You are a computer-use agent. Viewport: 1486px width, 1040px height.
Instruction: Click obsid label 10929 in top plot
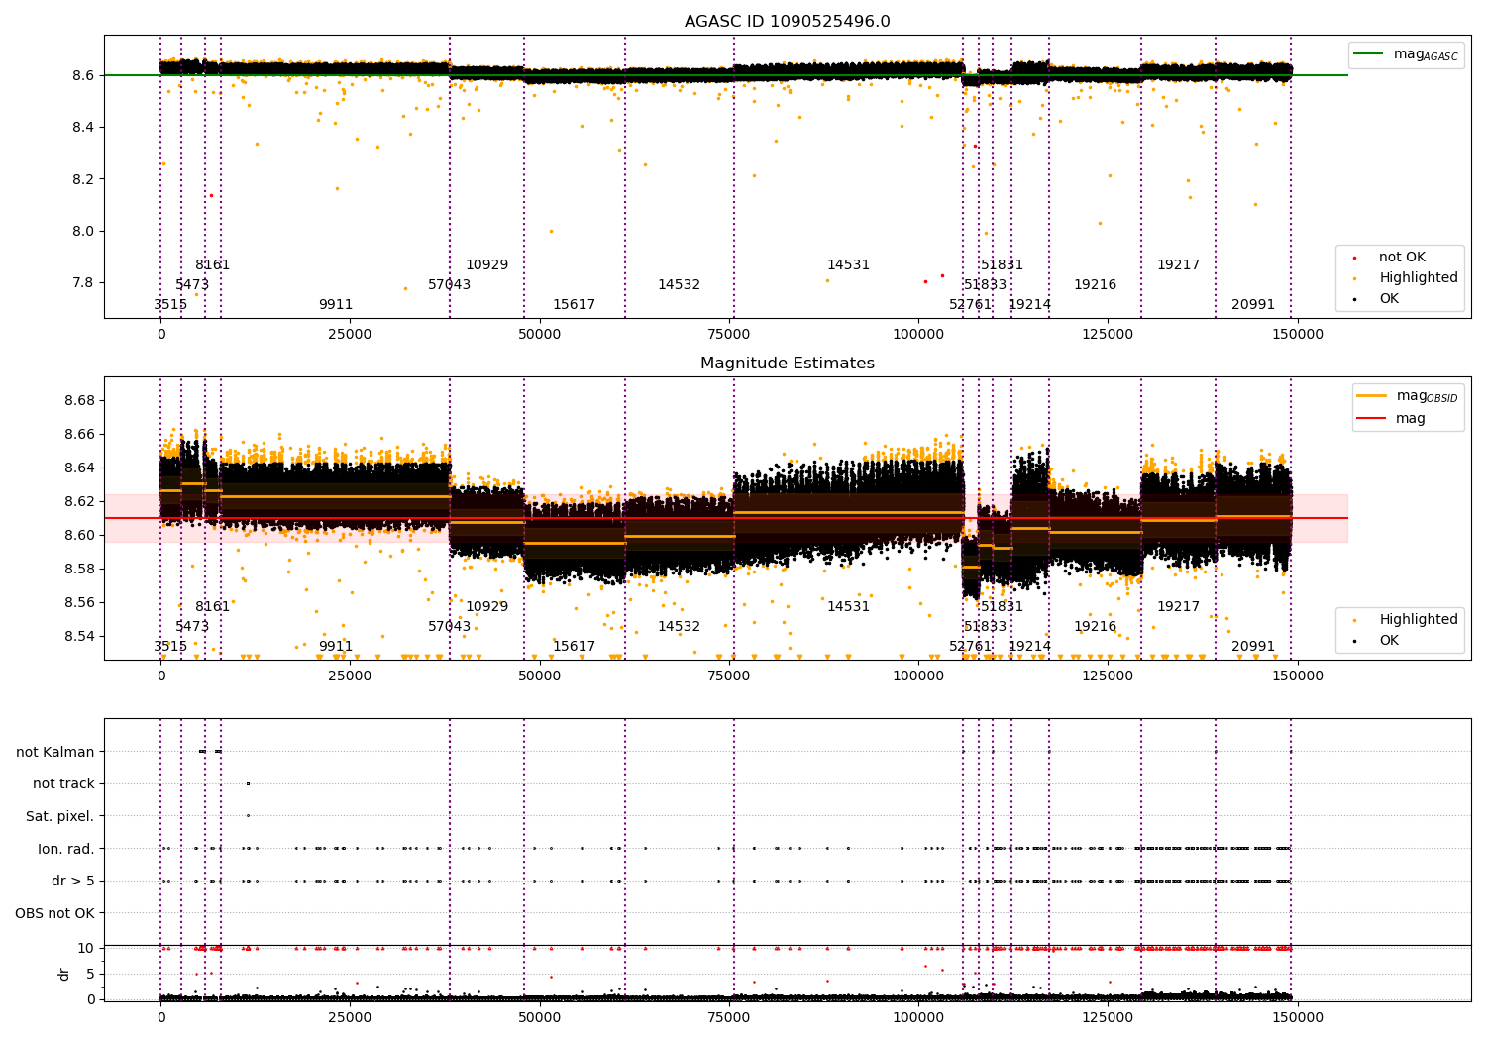486,265
